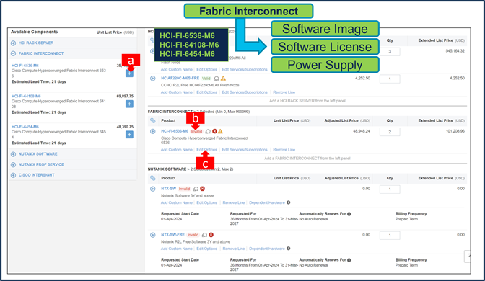
Task: Click Add Custom Name for HCI-FI-6536-M6
Action: tap(177, 150)
